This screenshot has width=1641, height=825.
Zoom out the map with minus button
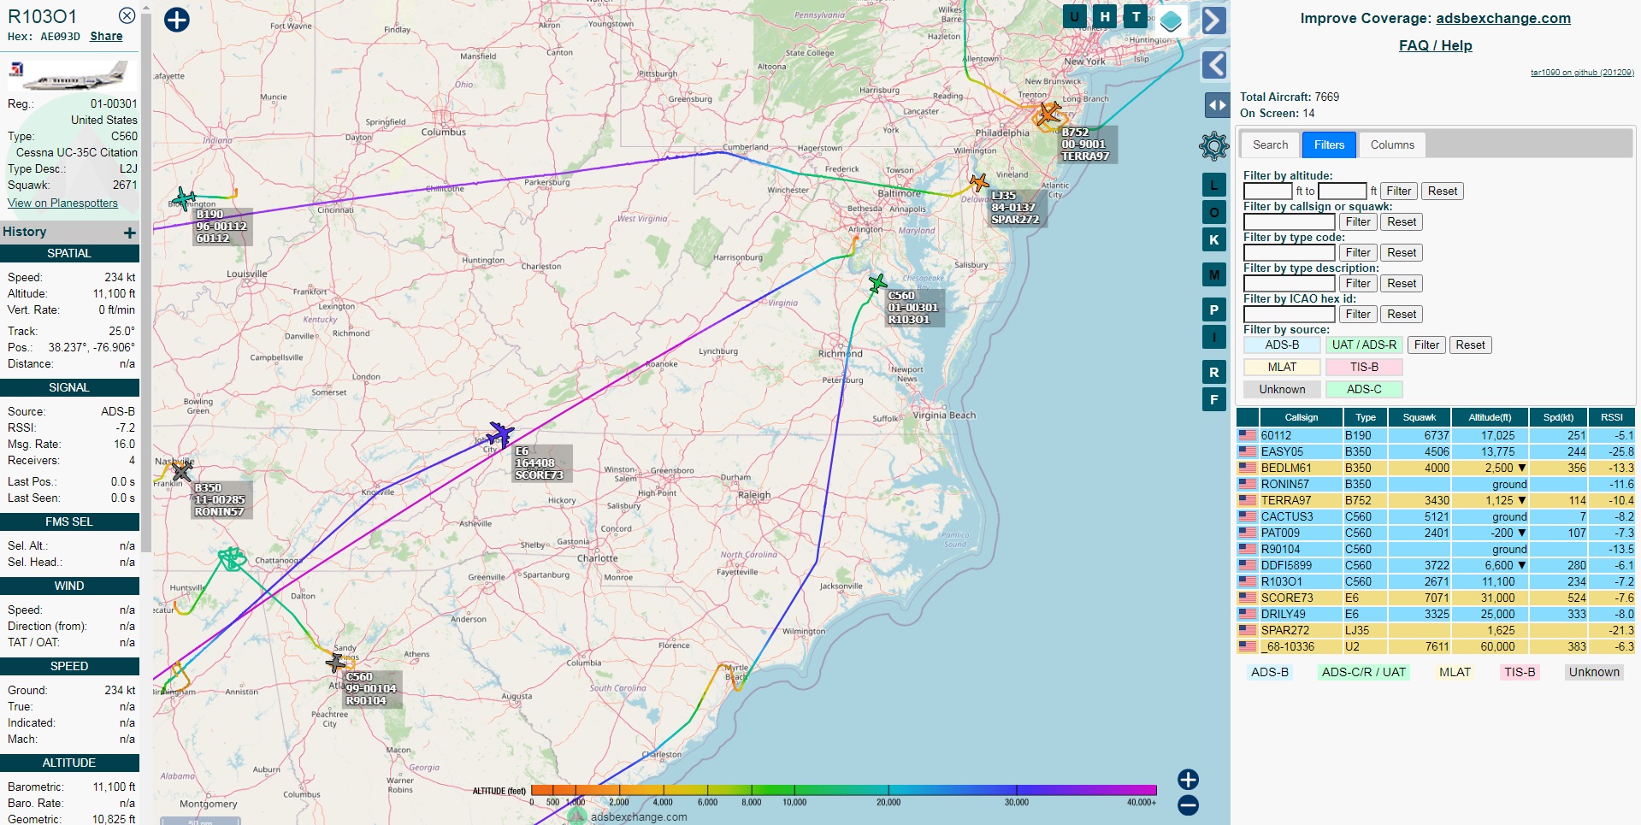point(1188,804)
